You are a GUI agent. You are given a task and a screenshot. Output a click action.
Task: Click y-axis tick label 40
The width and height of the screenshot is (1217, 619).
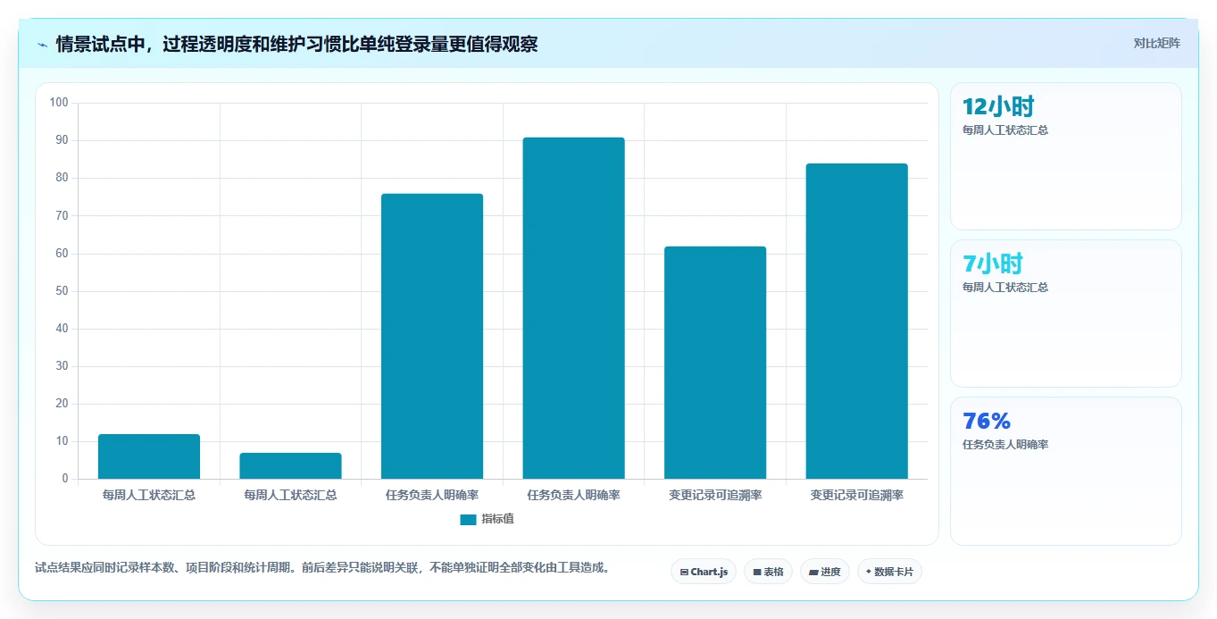(x=63, y=329)
